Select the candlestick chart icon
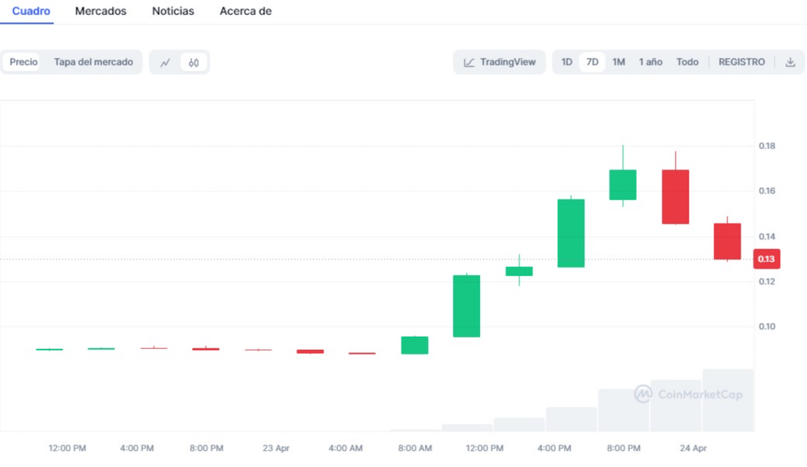The image size is (807, 467). [x=194, y=63]
